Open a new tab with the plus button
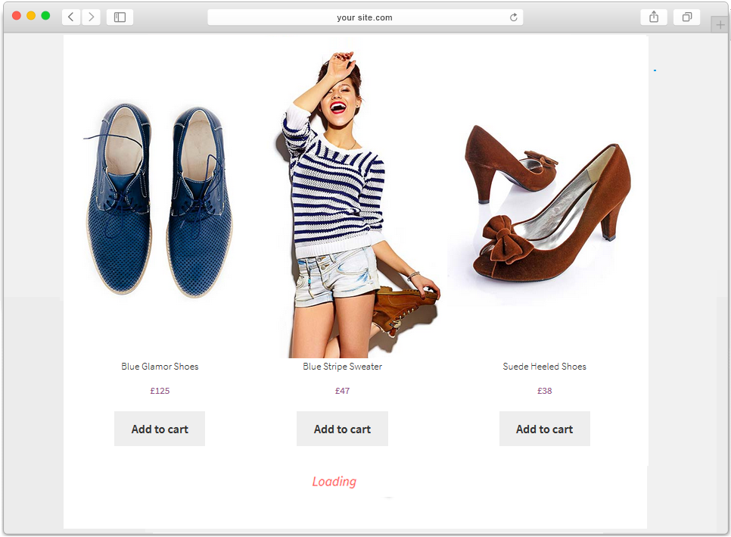The image size is (731, 537). pyautogui.click(x=720, y=25)
